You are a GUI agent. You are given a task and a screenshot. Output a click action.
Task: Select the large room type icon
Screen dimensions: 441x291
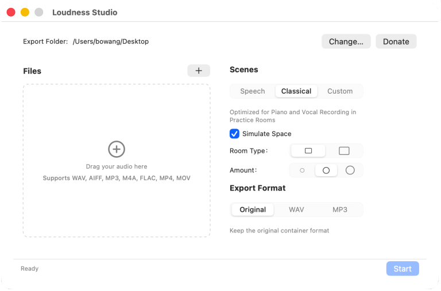tap(344, 151)
